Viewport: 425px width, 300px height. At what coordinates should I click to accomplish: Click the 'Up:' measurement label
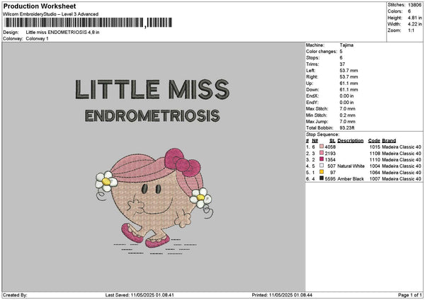pyautogui.click(x=310, y=83)
